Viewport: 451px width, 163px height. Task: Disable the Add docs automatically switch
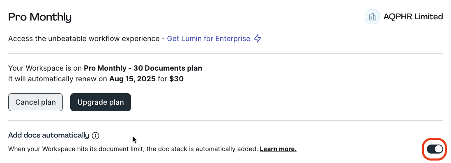(x=435, y=149)
